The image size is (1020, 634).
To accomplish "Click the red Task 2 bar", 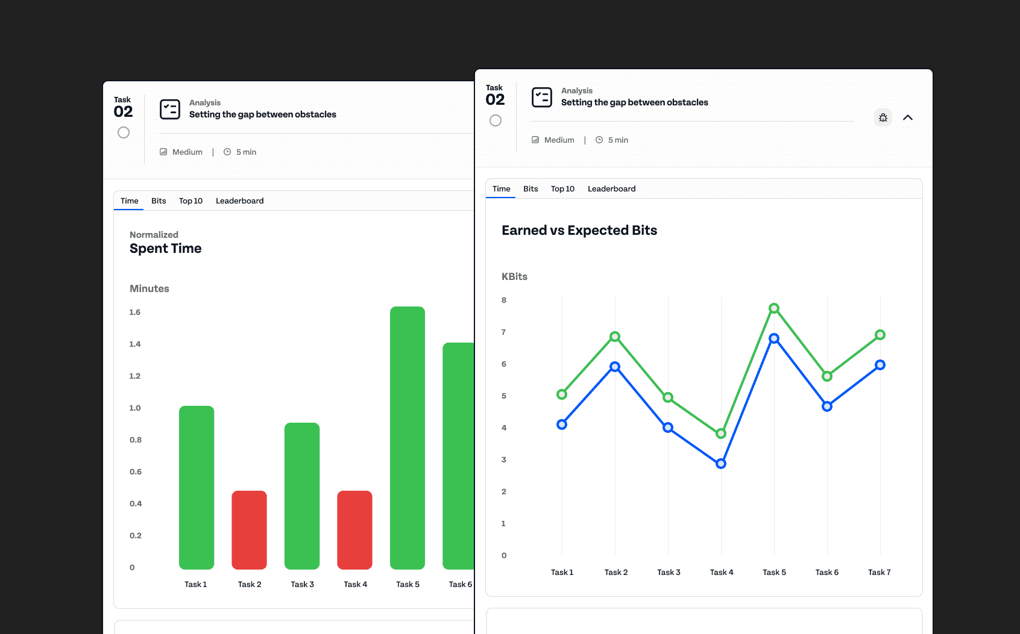I will [249, 530].
